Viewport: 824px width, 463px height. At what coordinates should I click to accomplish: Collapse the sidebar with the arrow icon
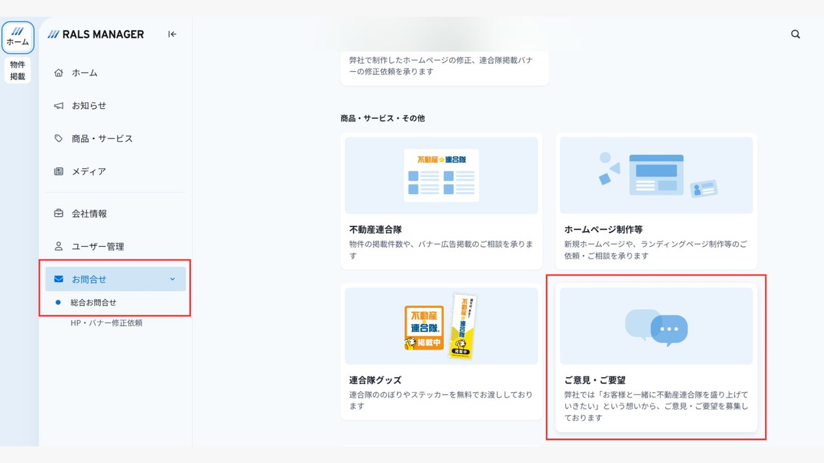click(172, 34)
